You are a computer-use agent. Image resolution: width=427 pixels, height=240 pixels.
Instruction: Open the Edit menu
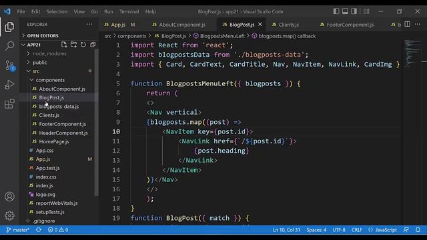click(x=35, y=11)
